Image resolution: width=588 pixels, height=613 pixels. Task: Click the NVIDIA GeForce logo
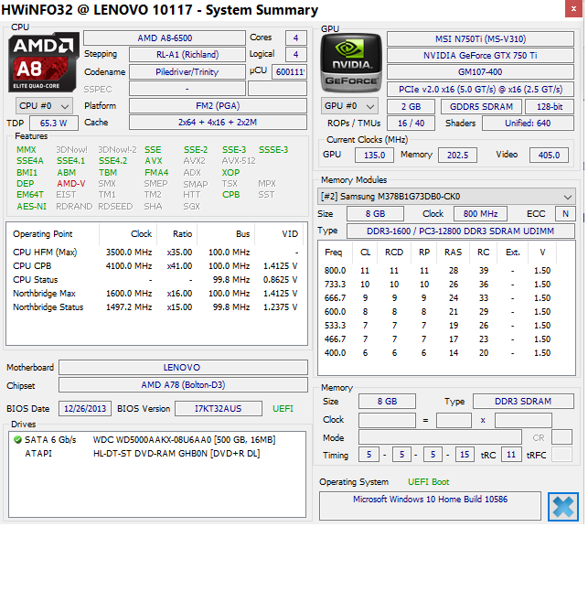coord(351,63)
